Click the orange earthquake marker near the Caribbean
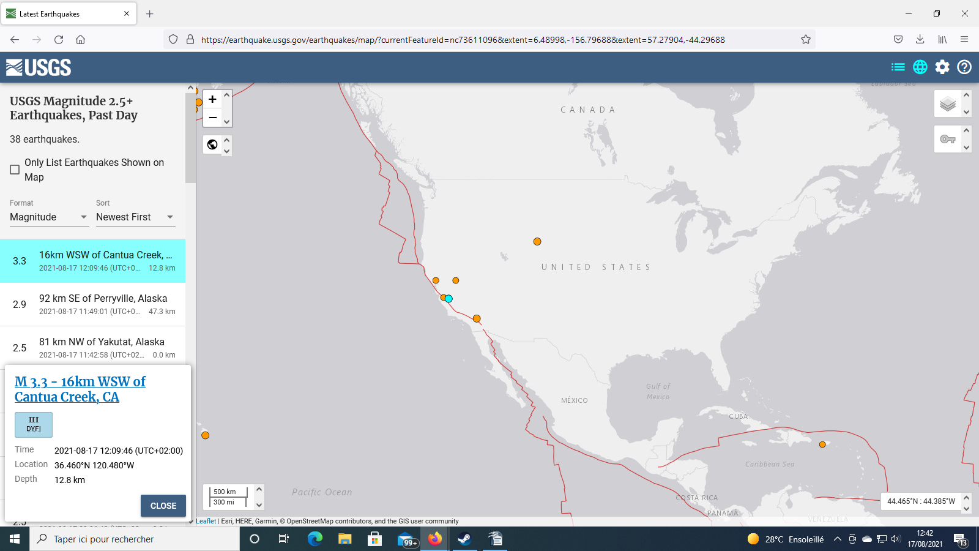 822,444
